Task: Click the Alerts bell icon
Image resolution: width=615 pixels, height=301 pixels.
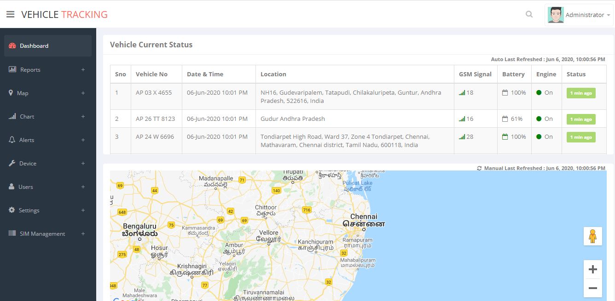Action: (12, 140)
